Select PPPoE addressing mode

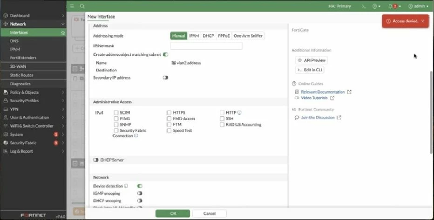(224, 36)
